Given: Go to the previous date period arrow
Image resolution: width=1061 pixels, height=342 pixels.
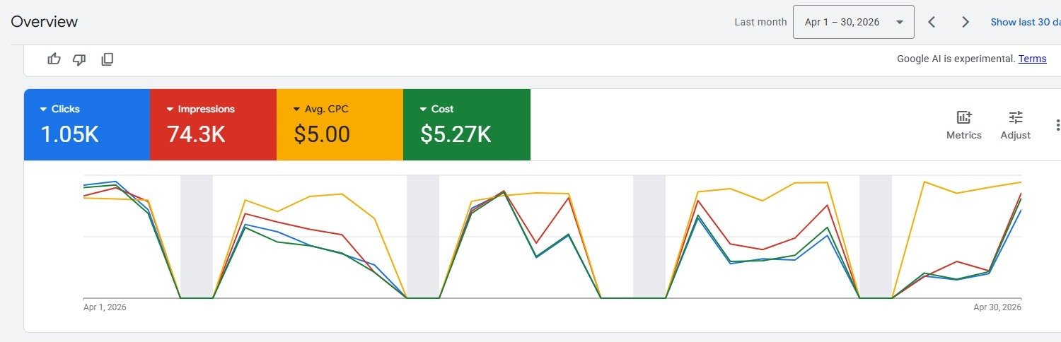Looking at the screenshot, I should tap(932, 22).
